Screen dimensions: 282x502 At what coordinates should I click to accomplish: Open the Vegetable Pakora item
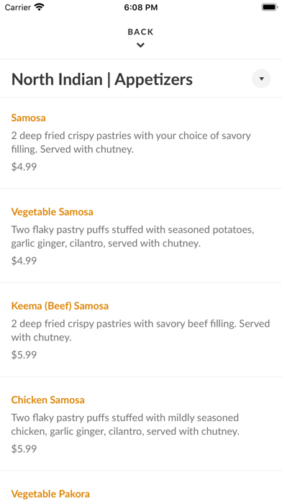pyautogui.click(x=50, y=493)
